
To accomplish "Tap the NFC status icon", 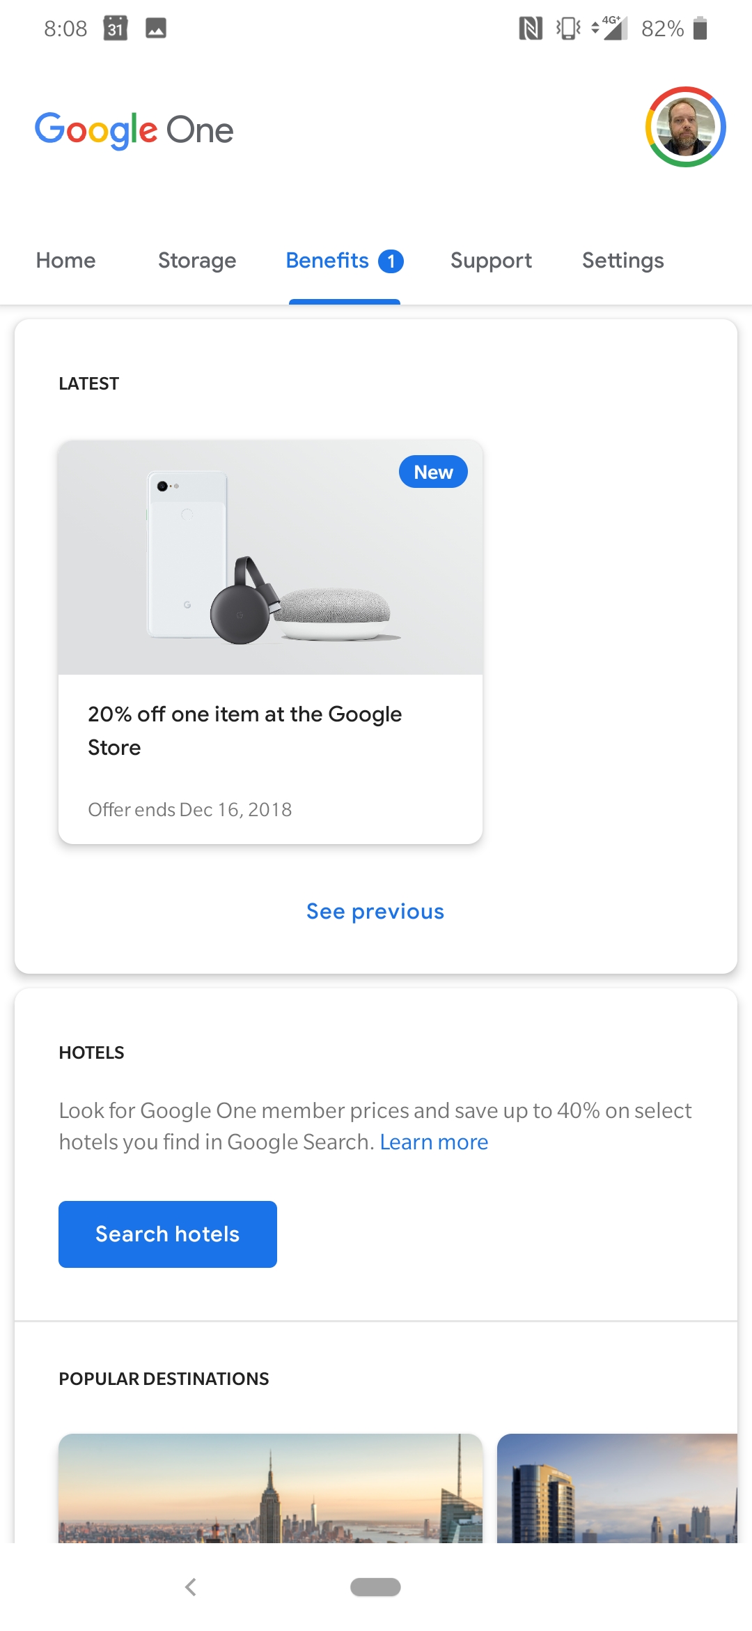I will (531, 29).
